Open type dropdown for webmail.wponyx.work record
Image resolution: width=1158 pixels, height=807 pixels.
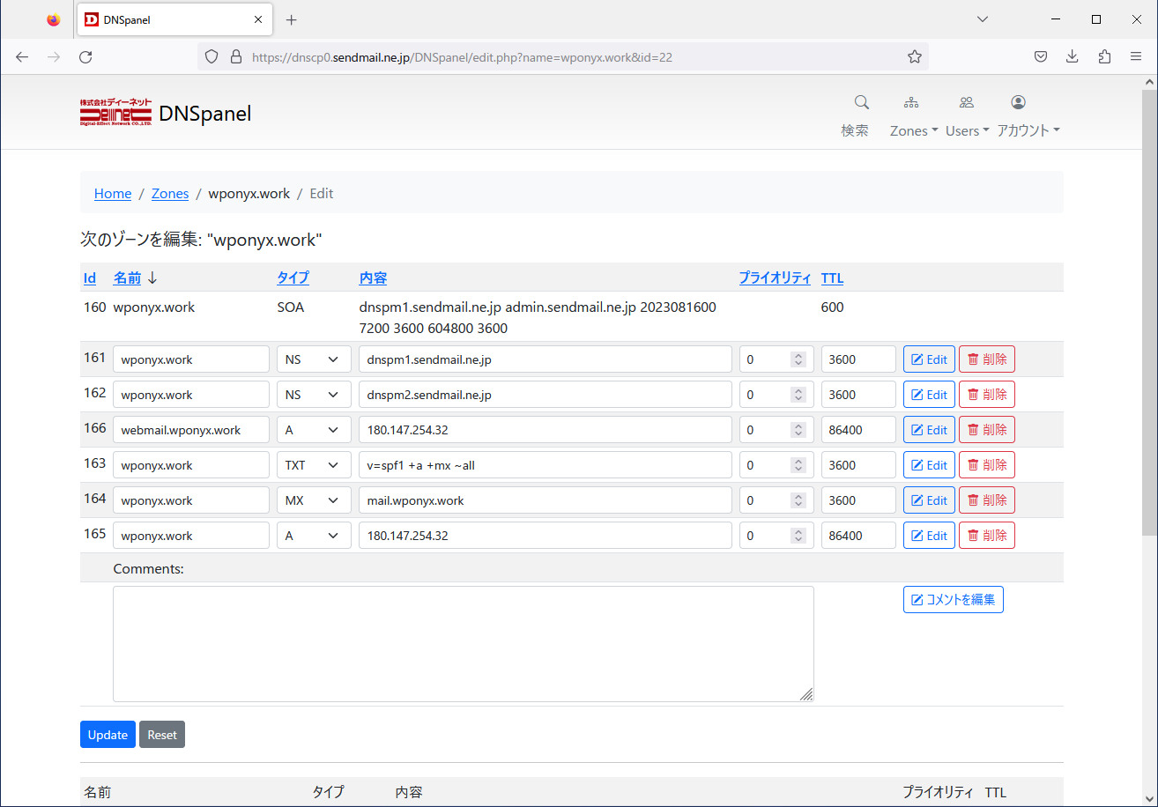(314, 430)
